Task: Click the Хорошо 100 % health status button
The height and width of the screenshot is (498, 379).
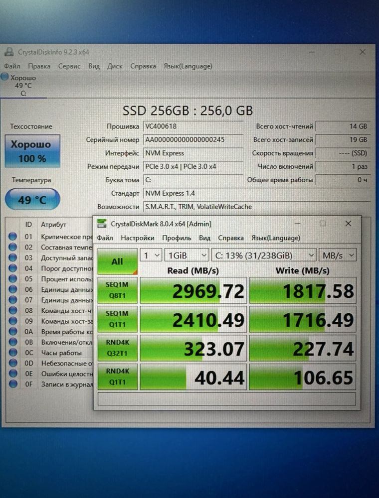Action: click(32, 151)
